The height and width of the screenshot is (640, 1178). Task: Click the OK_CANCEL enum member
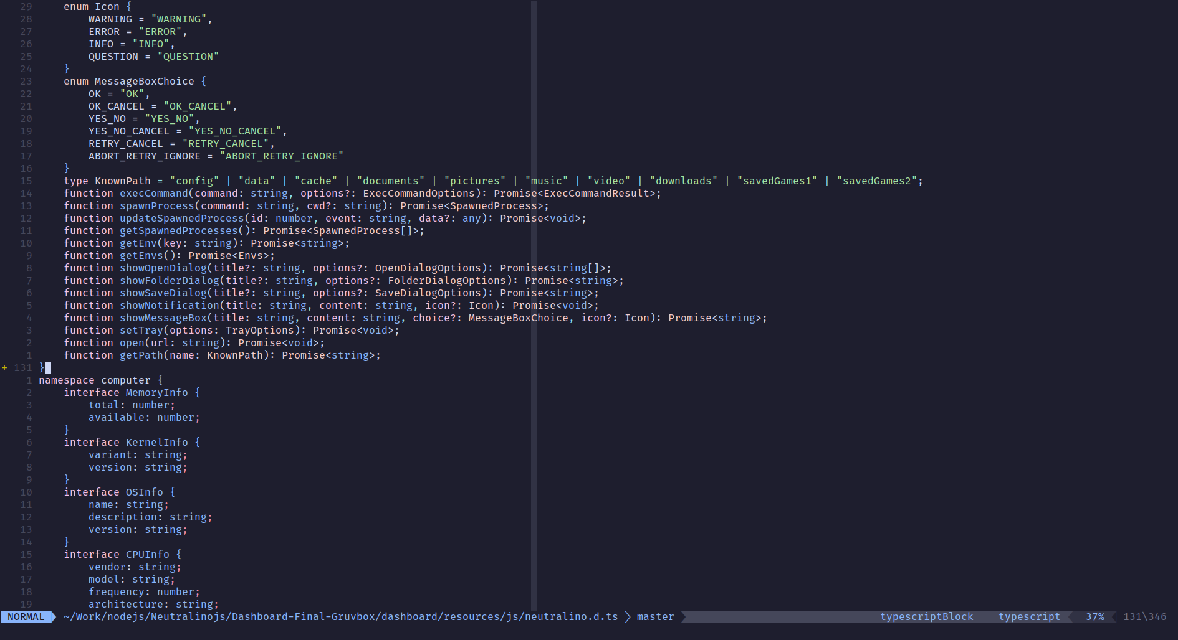click(x=116, y=106)
